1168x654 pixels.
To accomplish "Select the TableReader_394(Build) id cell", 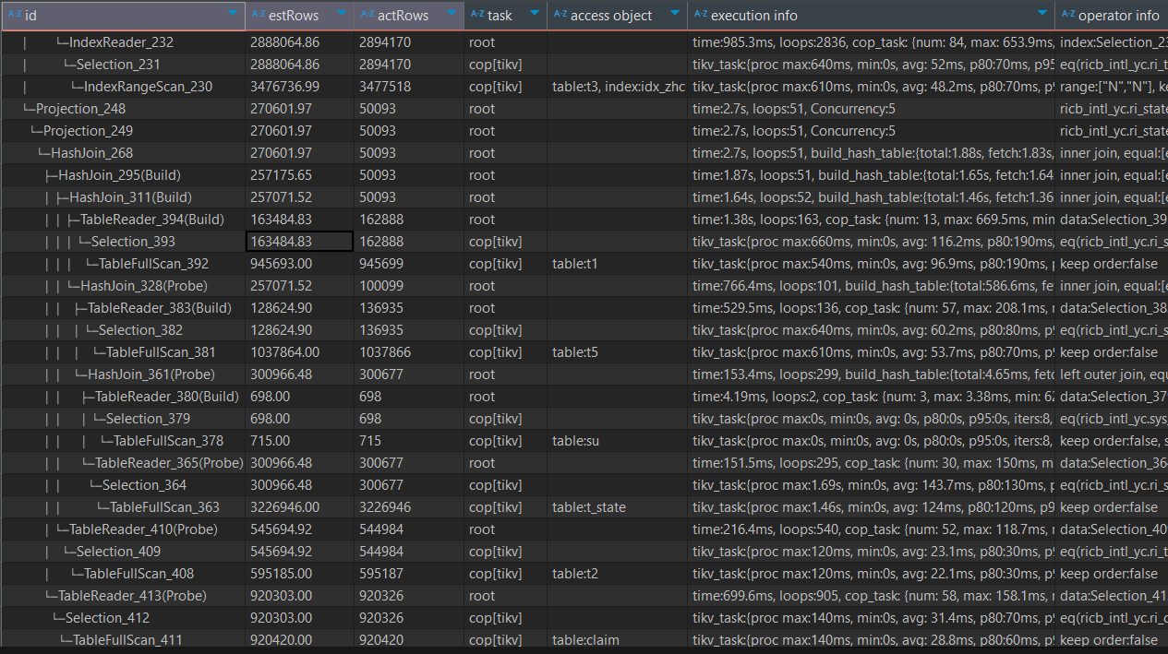I will coord(123,220).
